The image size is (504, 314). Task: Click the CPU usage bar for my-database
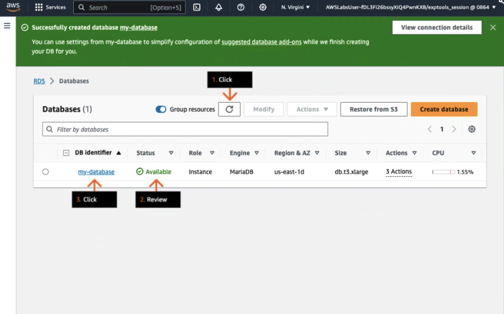pyautogui.click(x=443, y=172)
